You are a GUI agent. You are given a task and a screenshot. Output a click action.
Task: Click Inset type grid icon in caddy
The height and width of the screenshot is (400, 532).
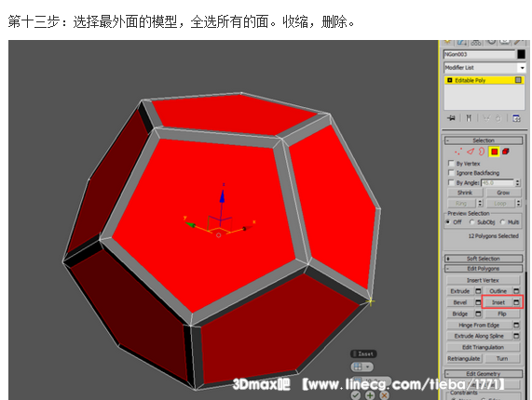coord(358,367)
